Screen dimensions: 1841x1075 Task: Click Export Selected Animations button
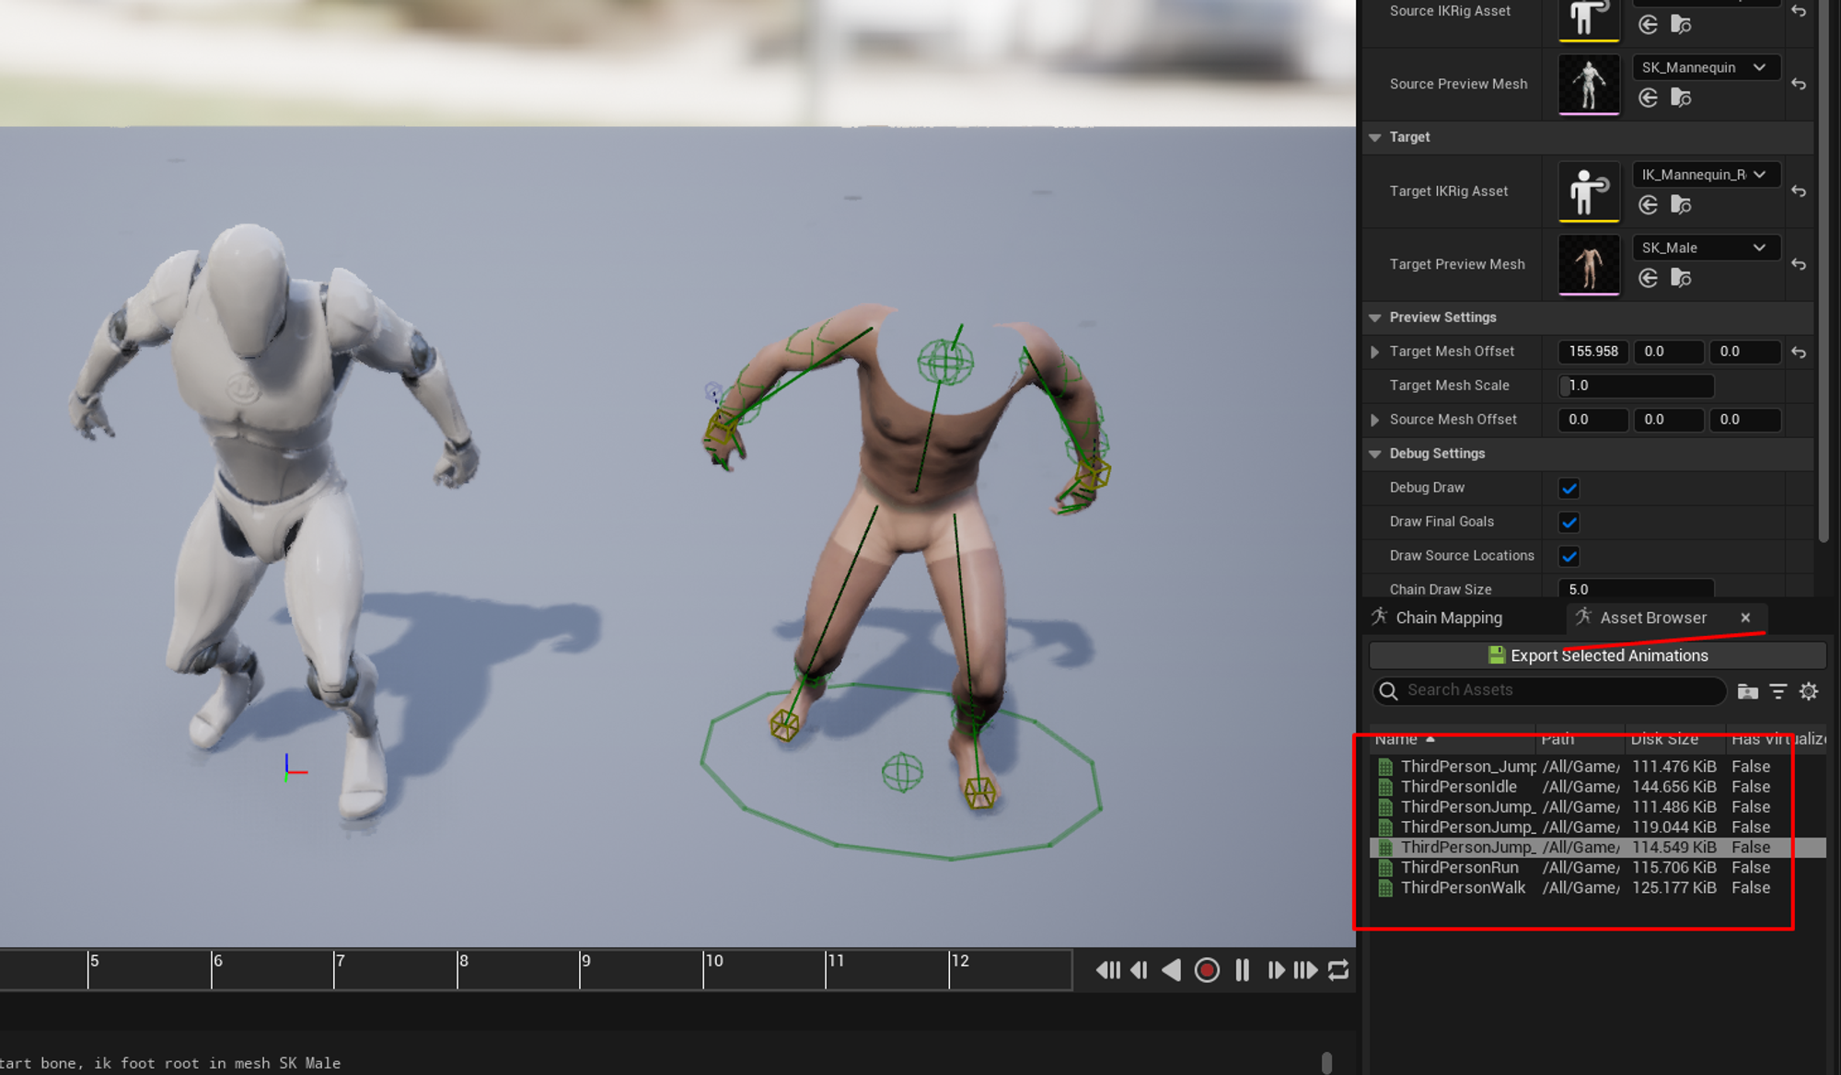pos(1597,655)
